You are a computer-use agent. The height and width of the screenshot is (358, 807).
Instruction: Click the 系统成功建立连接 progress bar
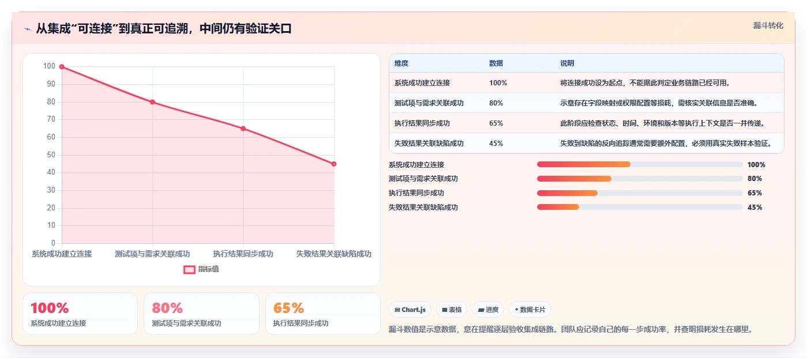point(640,164)
